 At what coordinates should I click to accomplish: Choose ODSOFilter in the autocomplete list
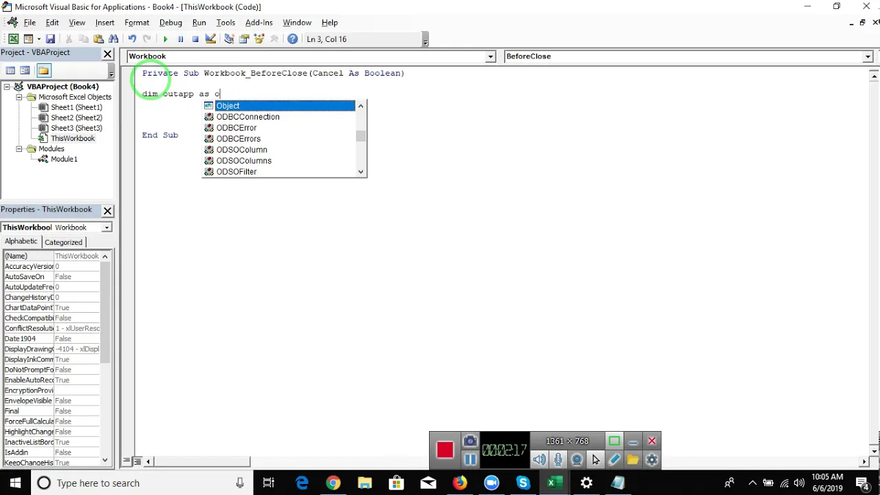[279, 172]
